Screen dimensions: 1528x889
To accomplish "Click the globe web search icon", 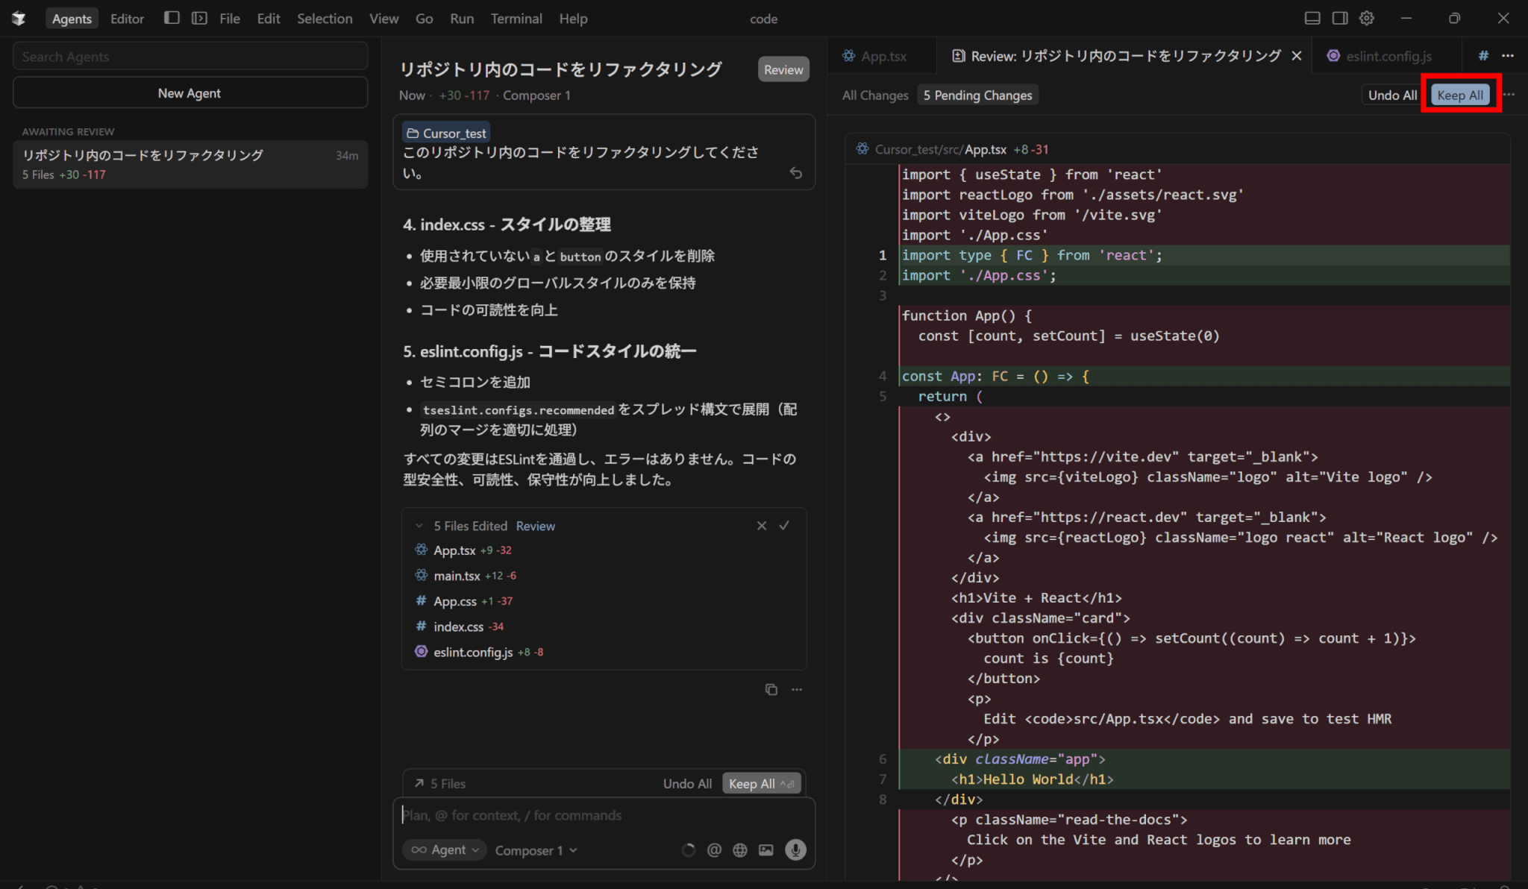I will [739, 849].
